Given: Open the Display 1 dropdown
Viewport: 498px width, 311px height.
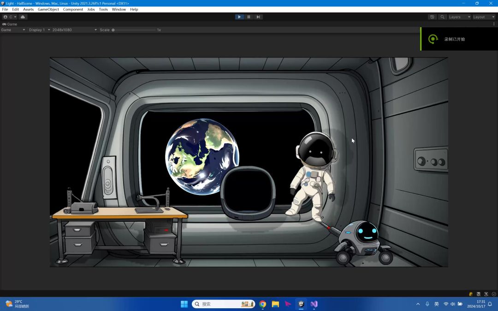Looking at the screenshot, I should [39, 30].
